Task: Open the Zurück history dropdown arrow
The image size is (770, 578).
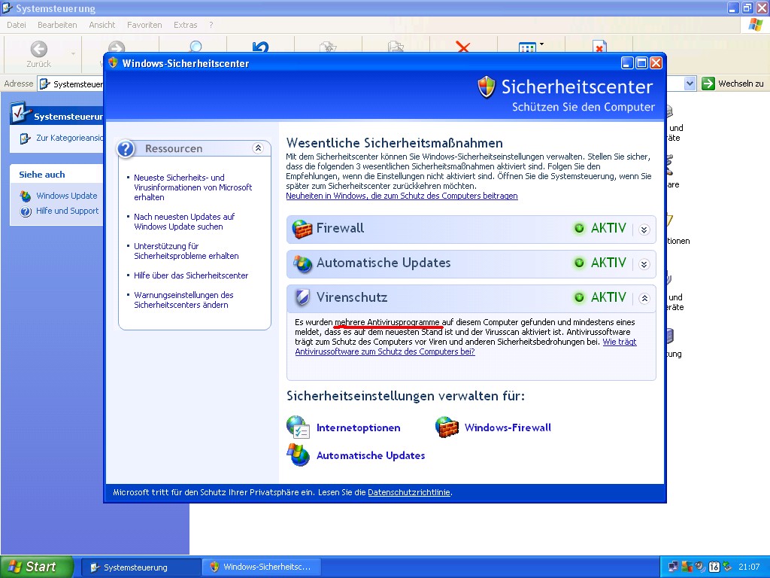Action: click(x=73, y=53)
